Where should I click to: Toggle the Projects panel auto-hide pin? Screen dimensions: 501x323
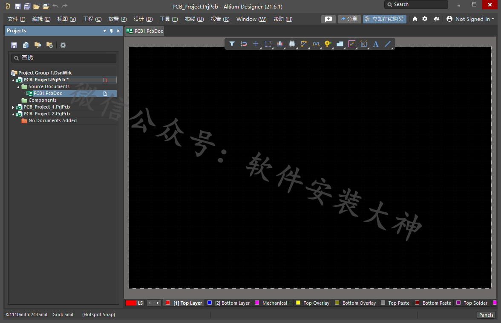click(111, 31)
